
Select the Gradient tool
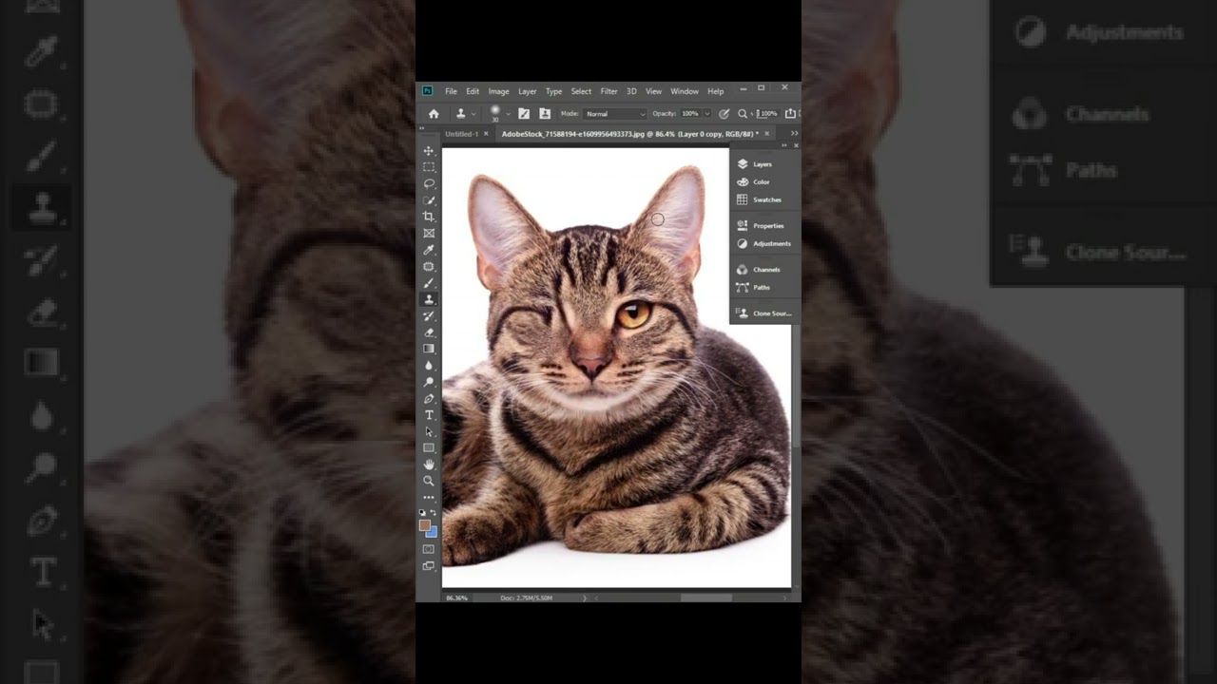429,349
